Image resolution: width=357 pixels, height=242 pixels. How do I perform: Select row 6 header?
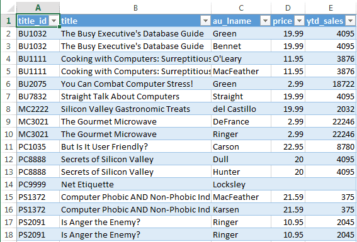tap(8, 84)
